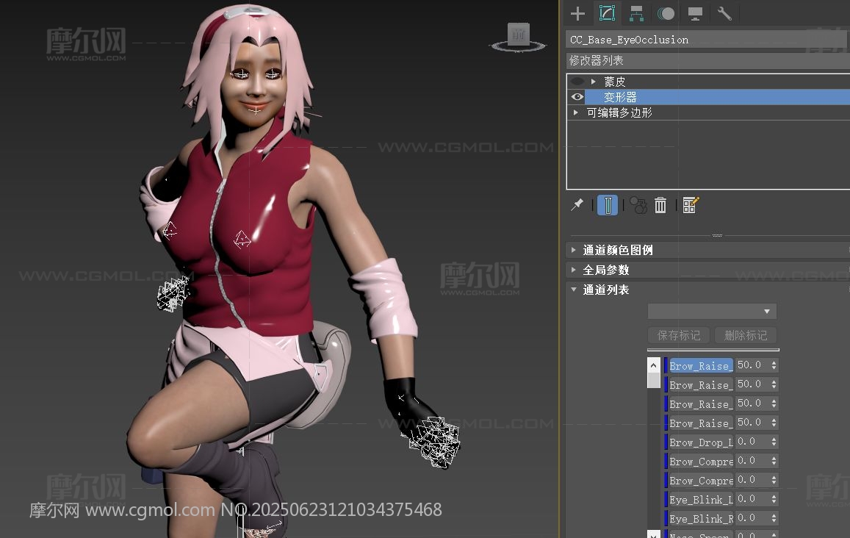Toggle the Show End Result button
Screen dimensions: 850x538
pyautogui.click(x=608, y=205)
